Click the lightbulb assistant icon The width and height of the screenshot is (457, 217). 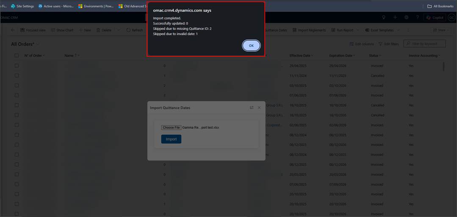384,17
